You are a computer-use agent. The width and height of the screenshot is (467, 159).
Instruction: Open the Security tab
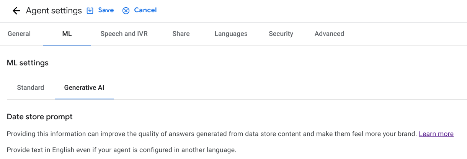click(281, 34)
